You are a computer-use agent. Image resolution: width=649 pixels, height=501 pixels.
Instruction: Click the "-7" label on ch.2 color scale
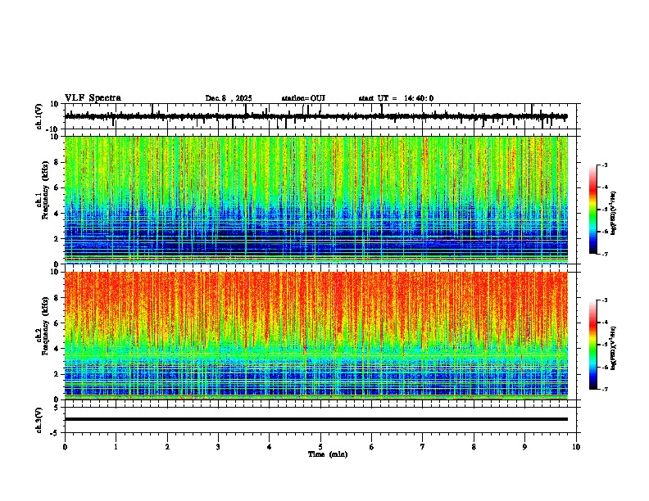605,390
